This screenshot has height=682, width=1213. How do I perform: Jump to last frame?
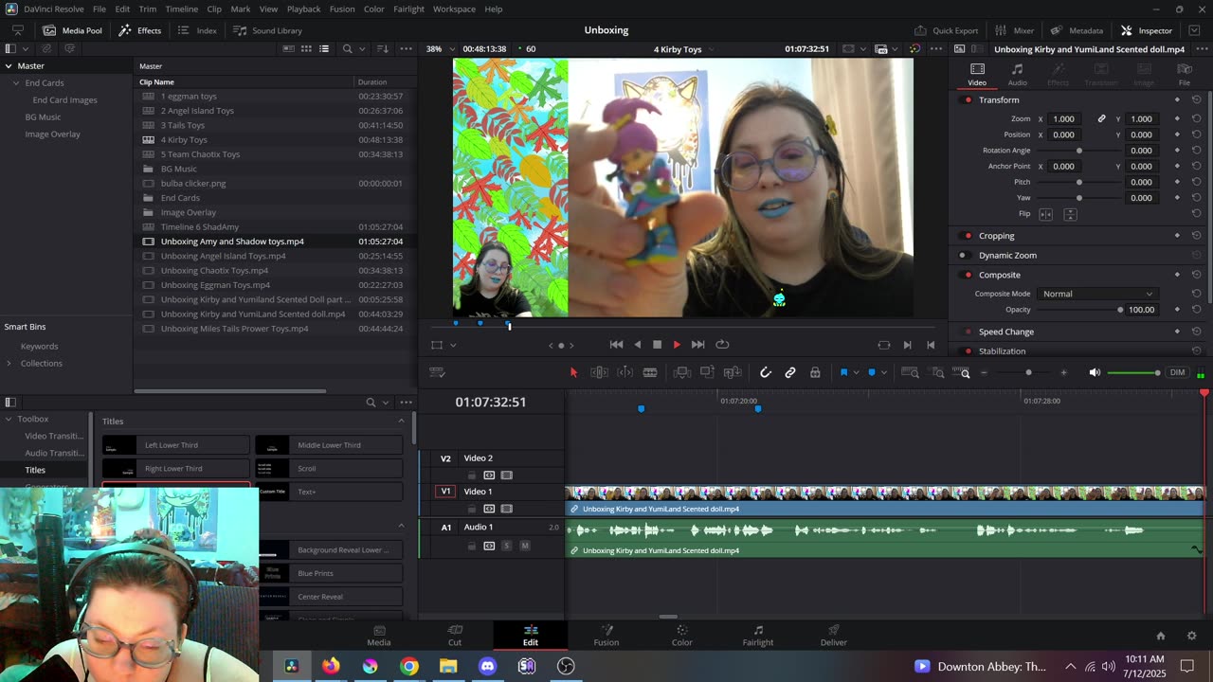coord(697,345)
